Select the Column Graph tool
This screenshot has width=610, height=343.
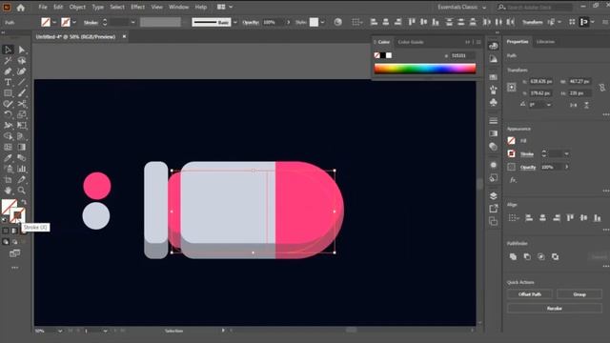click(x=21, y=170)
